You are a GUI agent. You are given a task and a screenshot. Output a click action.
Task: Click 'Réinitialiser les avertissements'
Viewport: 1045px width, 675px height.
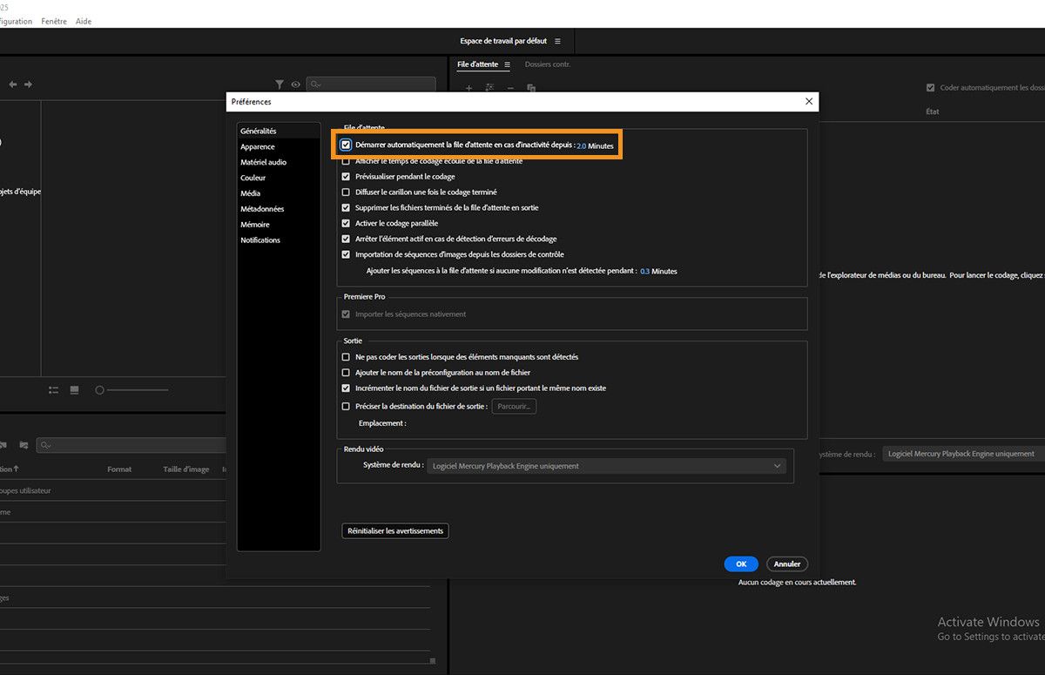pos(394,530)
